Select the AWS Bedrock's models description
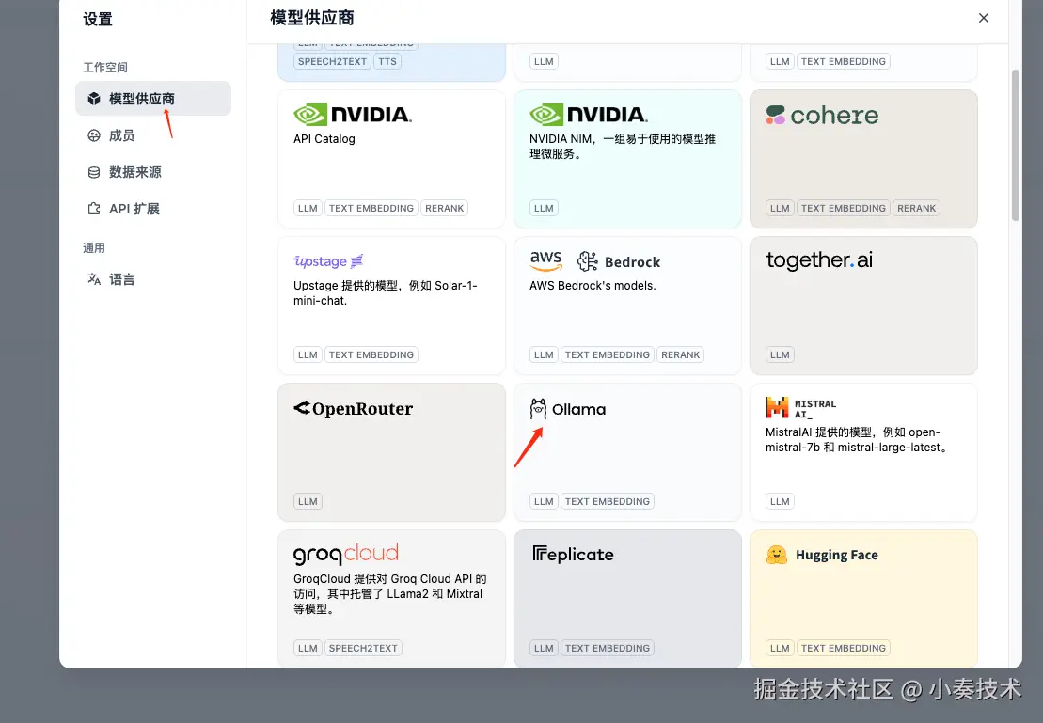Screen dimensions: 1043x723 point(593,285)
